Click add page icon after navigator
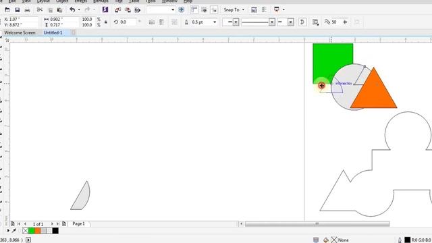 coord(64,224)
